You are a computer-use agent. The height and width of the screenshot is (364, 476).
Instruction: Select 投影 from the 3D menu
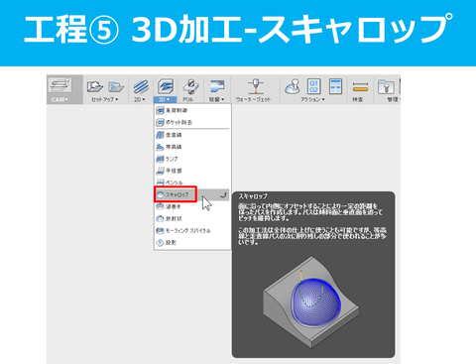click(x=192, y=242)
